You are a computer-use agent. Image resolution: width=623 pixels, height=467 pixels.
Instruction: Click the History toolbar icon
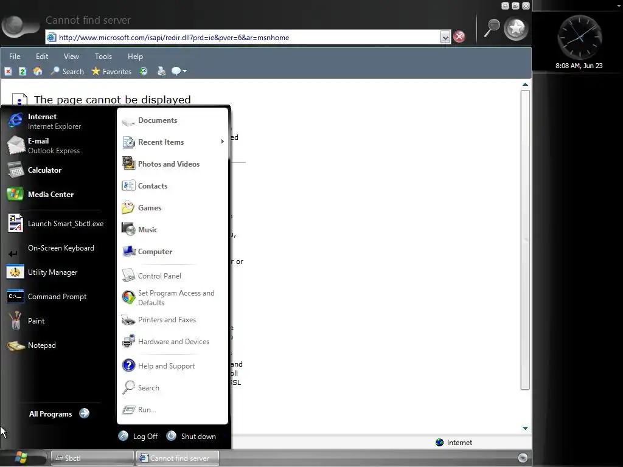point(143,72)
